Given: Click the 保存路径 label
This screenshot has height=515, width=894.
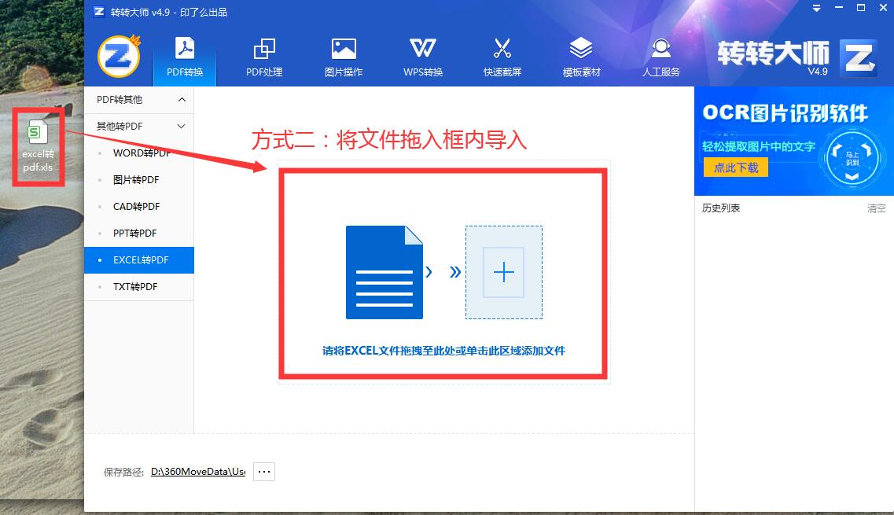Looking at the screenshot, I should click(123, 472).
